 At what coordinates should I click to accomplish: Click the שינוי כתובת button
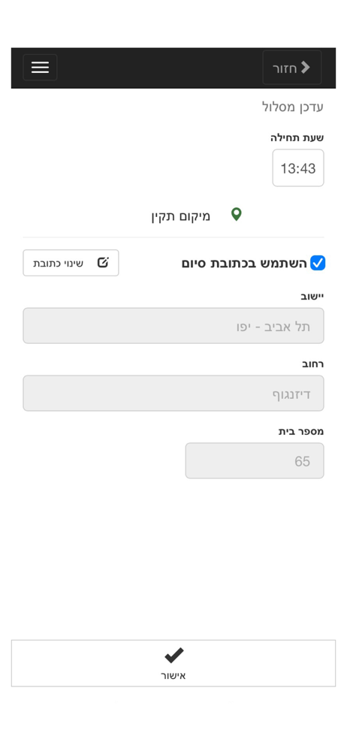click(x=71, y=263)
